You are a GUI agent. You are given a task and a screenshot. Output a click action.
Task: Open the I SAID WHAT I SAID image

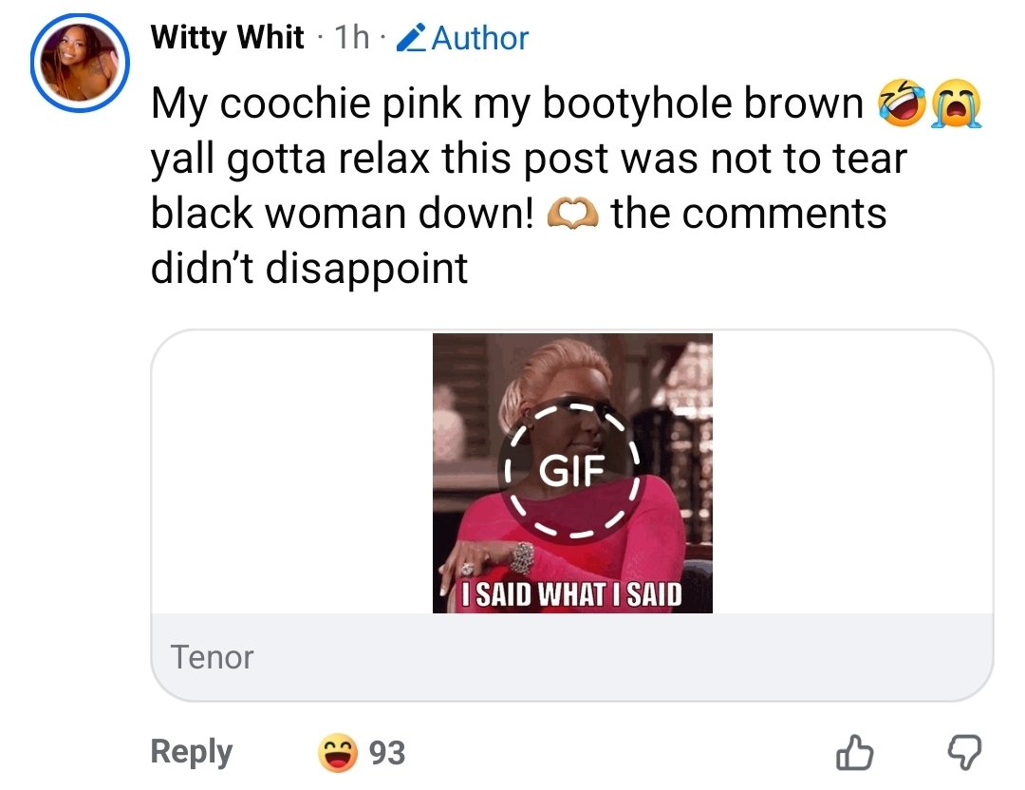click(572, 474)
